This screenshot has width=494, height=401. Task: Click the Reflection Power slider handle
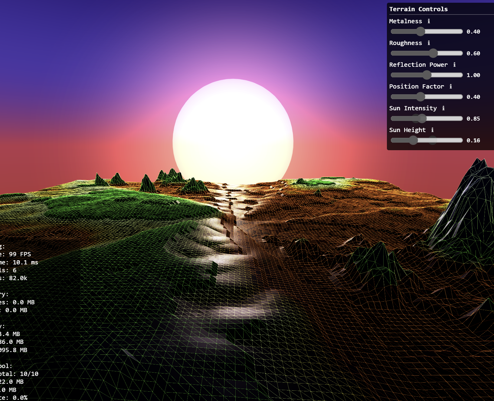pyautogui.click(x=427, y=75)
